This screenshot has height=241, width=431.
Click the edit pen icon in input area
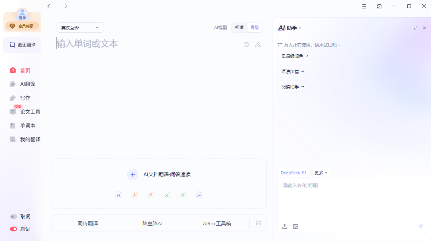pyautogui.click(x=258, y=44)
